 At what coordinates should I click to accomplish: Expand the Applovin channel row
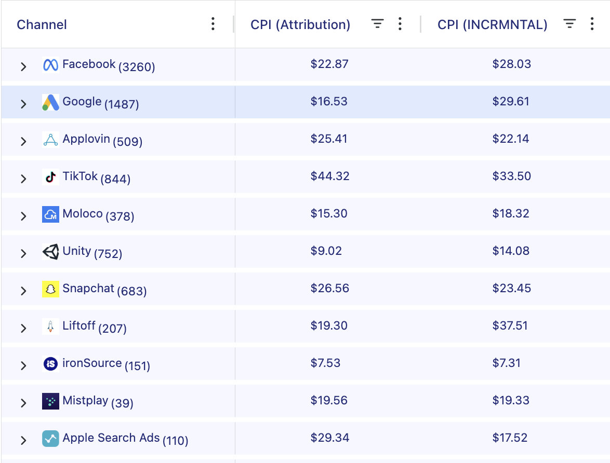(x=23, y=141)
